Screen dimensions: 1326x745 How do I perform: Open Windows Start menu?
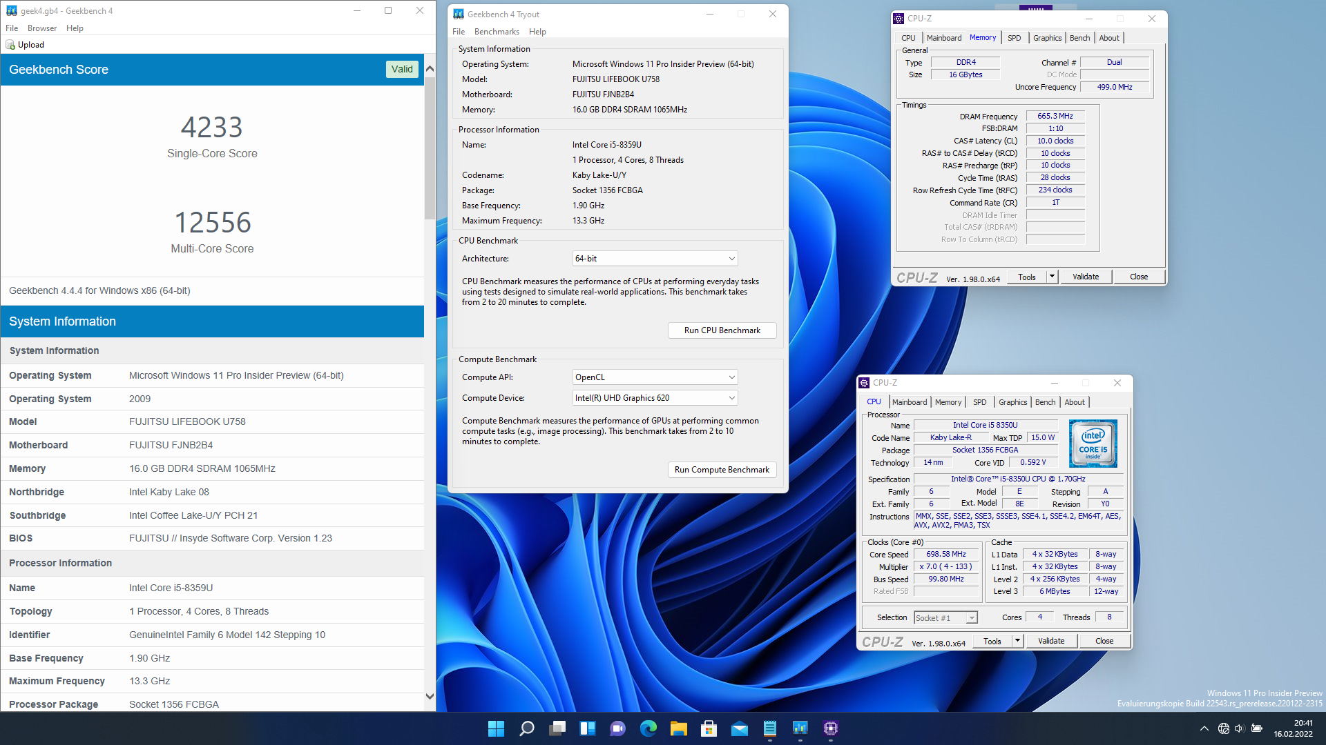click(496, 728)
